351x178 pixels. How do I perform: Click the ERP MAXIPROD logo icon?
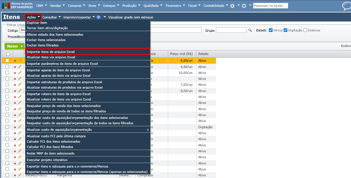[x=6, y=6]
